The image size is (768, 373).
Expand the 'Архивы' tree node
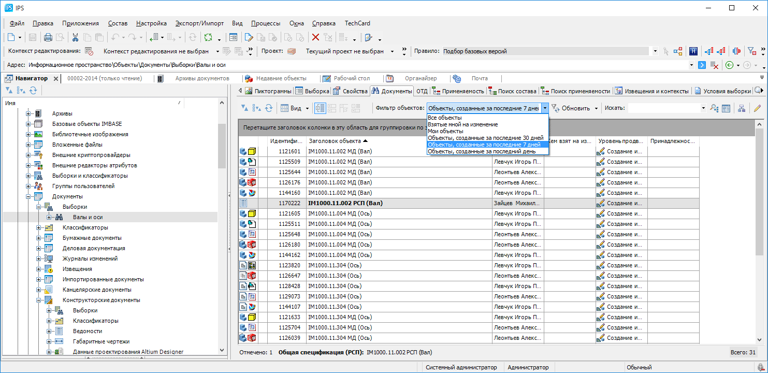28,113
